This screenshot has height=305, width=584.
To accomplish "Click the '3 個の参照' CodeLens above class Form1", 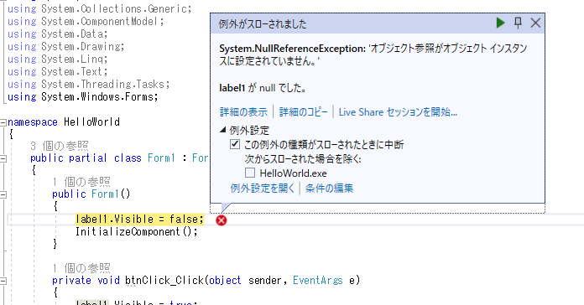I will 60,146.
